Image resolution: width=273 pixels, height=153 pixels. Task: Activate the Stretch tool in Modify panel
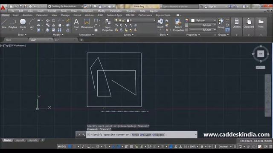pos(48,30)
